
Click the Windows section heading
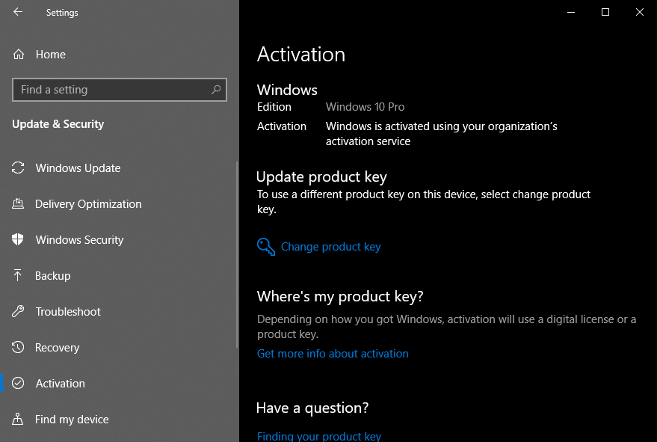click(287, 90)
